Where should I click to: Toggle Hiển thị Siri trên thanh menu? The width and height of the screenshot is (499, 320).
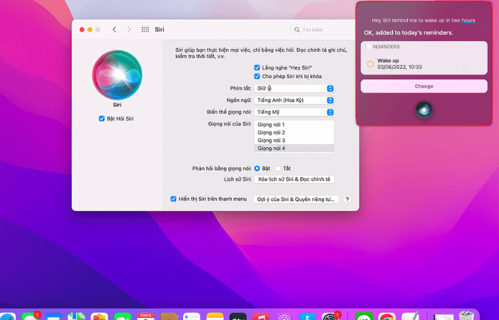click(173, 199)
